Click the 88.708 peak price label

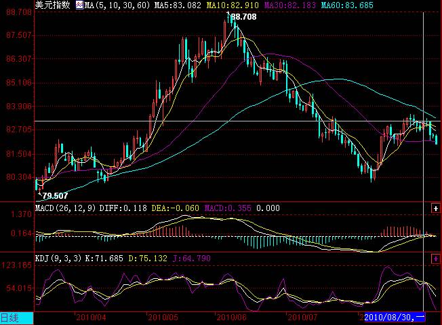(244, 17)
